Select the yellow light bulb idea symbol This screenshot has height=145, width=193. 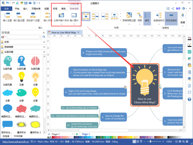22,77
